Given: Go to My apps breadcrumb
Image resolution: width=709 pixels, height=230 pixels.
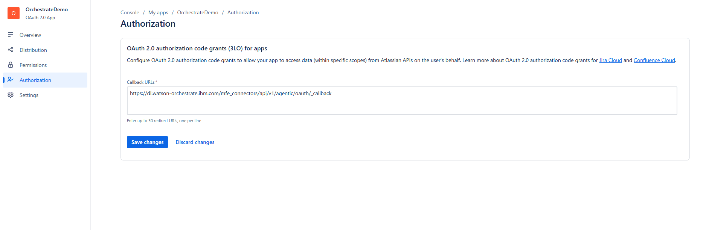Looking at the screenshot, I should 158,12.
